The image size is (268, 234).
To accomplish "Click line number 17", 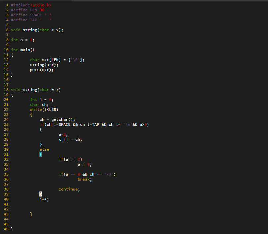I will (x=6, y=85).
